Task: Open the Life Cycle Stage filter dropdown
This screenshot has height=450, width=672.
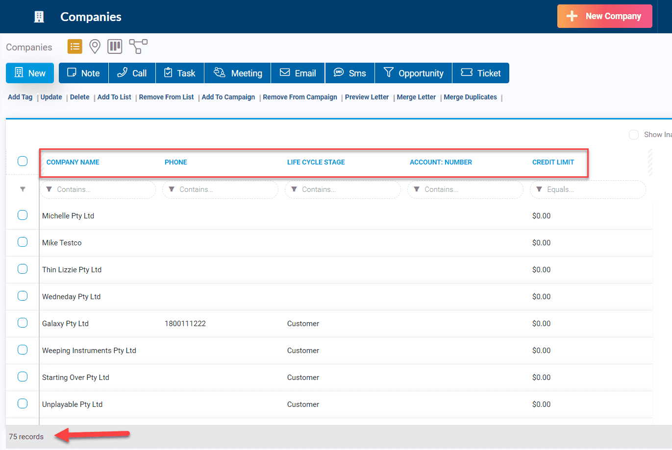Action: [294, 189]
